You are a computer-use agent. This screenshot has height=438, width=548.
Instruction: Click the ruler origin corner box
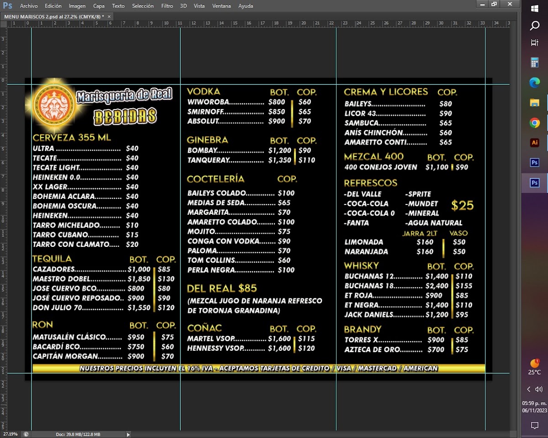tap(3, 24)
